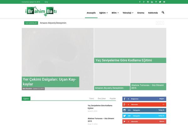
Task: Select the Popüler tab
Action: click(x=113, y=98)
